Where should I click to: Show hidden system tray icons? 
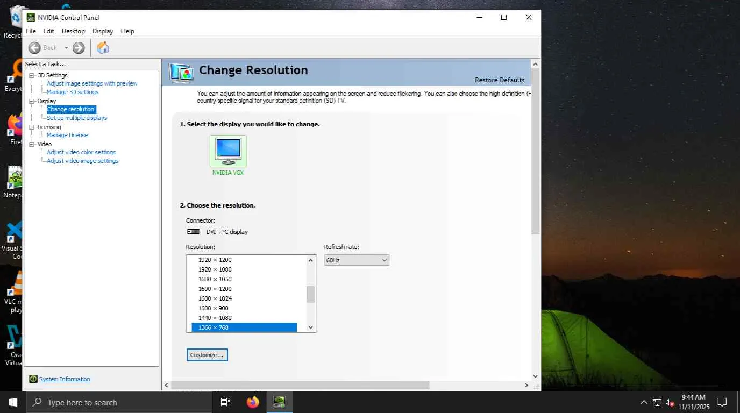click(x=644, y=402)
